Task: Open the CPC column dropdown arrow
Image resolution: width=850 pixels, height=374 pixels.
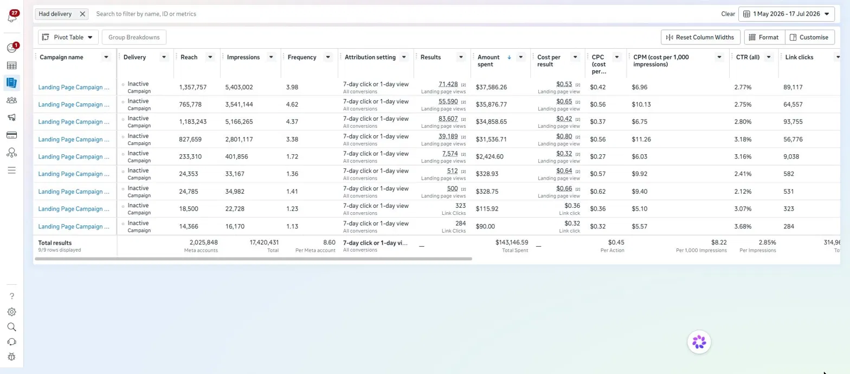Action: [x=616, y=57]
